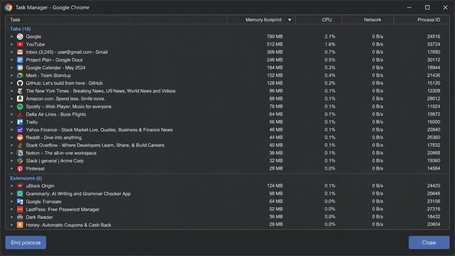The image size is (455, 256).
Task: Click the Slack icon
Action: coord(20,161)
